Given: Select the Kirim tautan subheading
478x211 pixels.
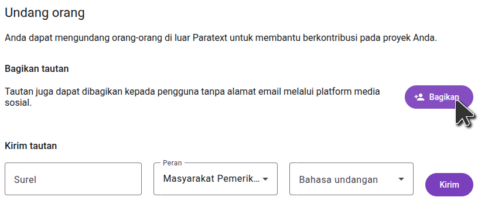Looking at the screenshot, I should (x=31, y=146).
